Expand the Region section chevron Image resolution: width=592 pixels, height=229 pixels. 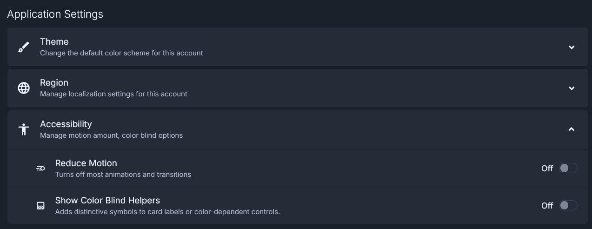(572, 88)
